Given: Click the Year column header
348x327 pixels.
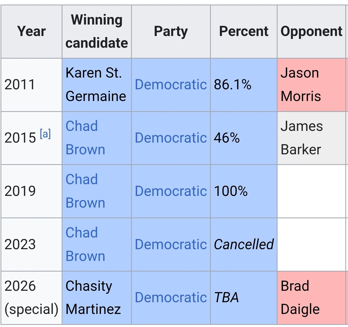Looking at the screenshot, I should click(31, 31).
